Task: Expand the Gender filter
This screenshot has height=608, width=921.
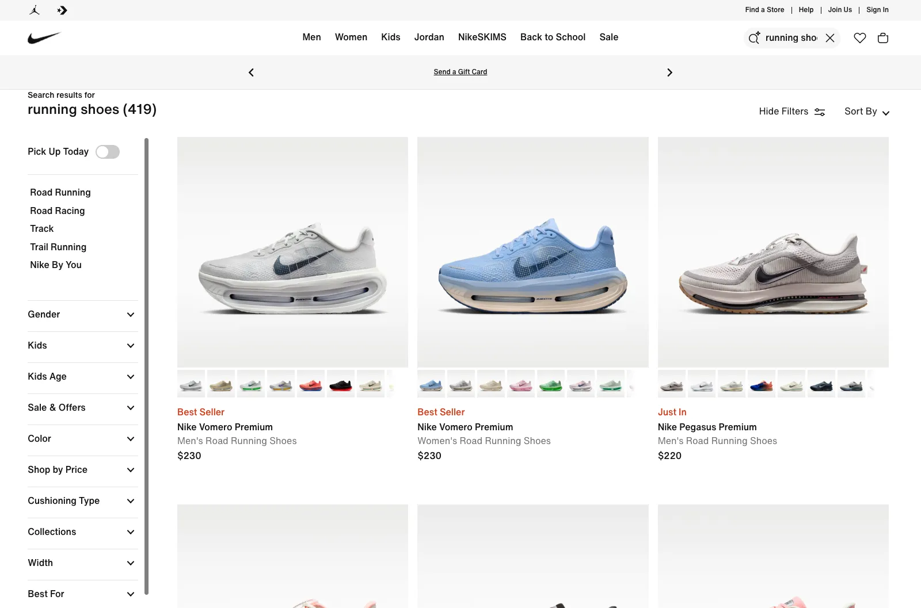Action: tap(83, 315)
